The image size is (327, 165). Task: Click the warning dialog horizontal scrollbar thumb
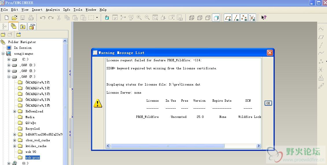[167, 146]
